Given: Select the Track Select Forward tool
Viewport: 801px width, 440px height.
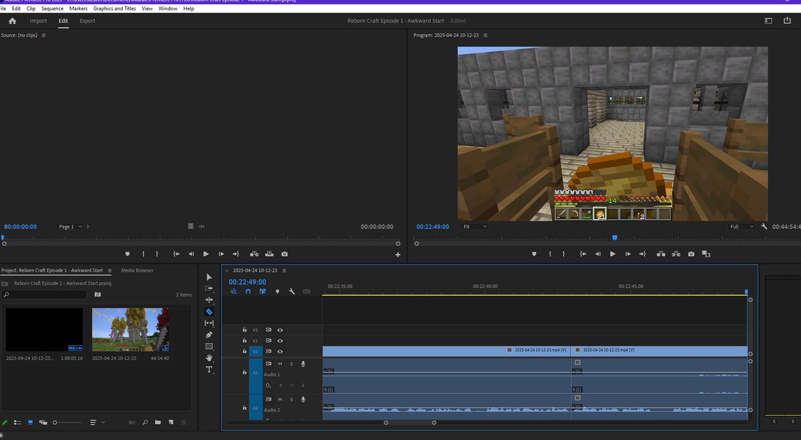Looking at the screenshot, I should coord(209,288).
